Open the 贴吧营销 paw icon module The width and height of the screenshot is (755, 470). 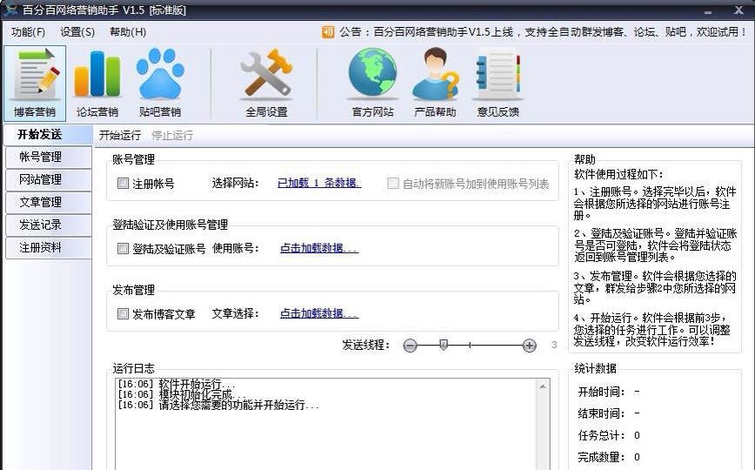(x=160, y=83)
